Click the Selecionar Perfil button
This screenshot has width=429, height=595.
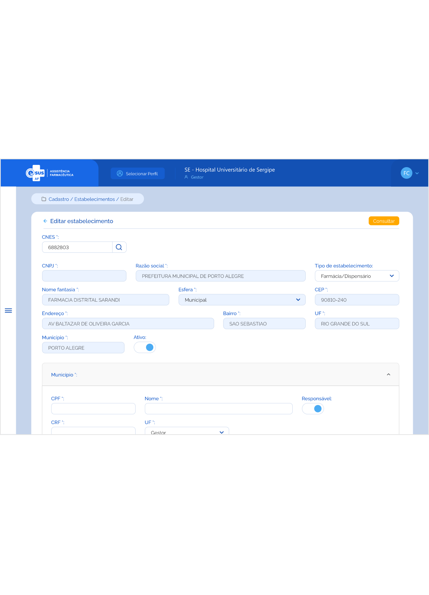click(x=137, y=174)
